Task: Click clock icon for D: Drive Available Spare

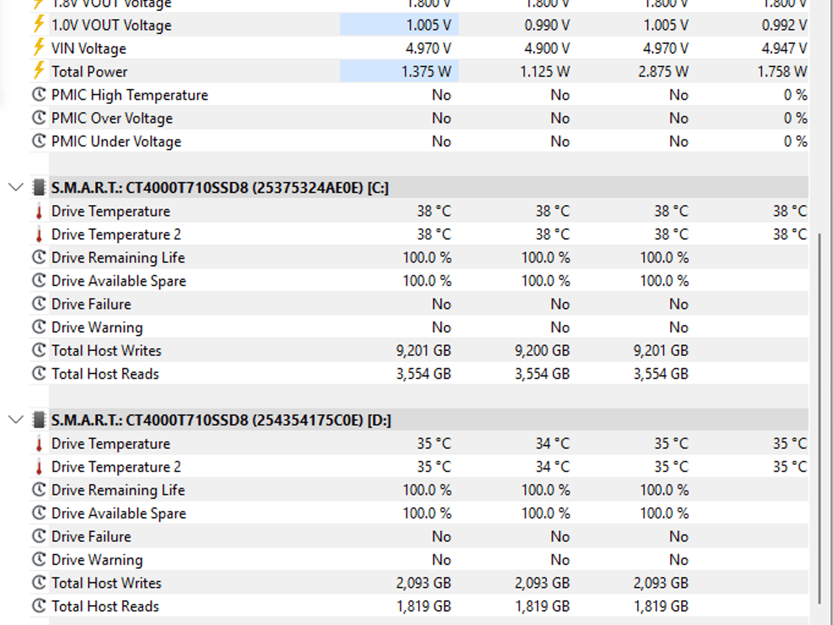Action: [x=39, y=513]
